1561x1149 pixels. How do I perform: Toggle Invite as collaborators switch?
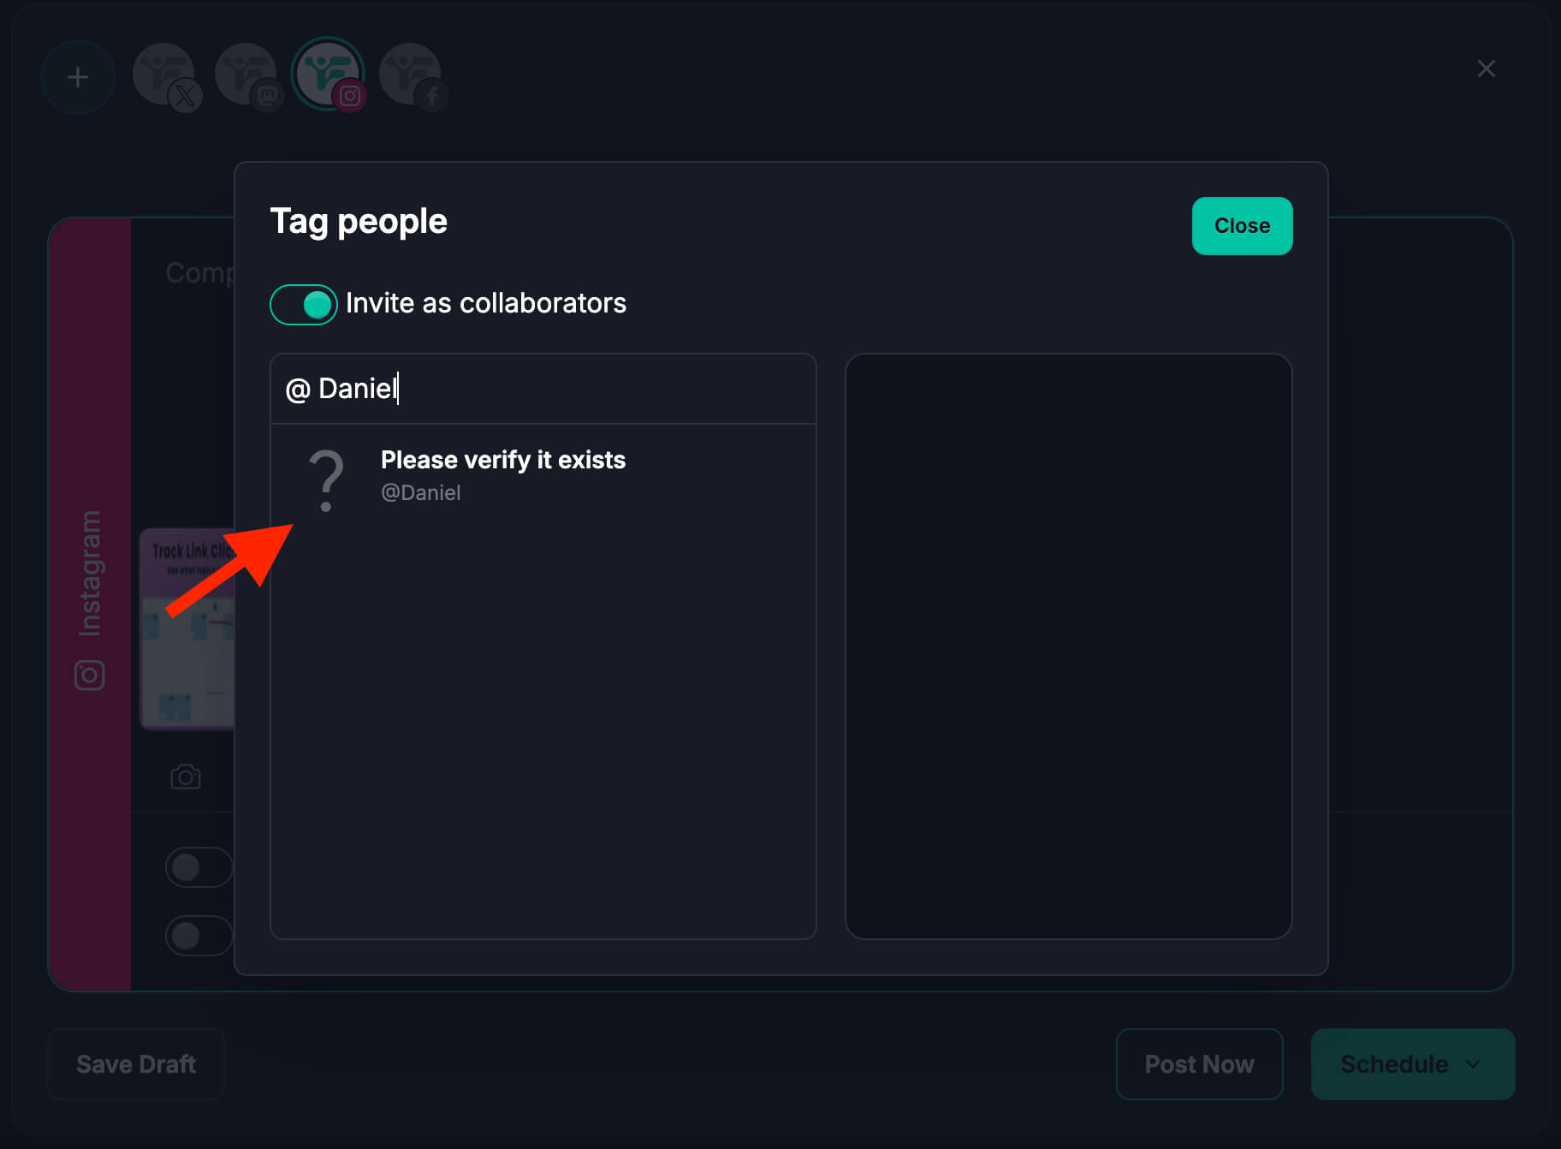pyautogui.click(x=304, y=305)
